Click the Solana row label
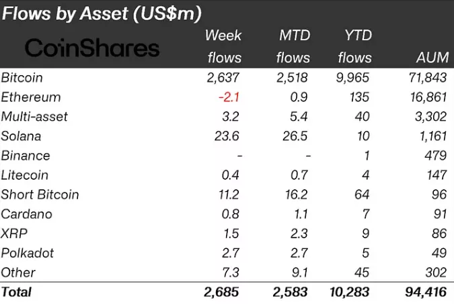Viewport: 454px width, 304px height. (22, 136)
